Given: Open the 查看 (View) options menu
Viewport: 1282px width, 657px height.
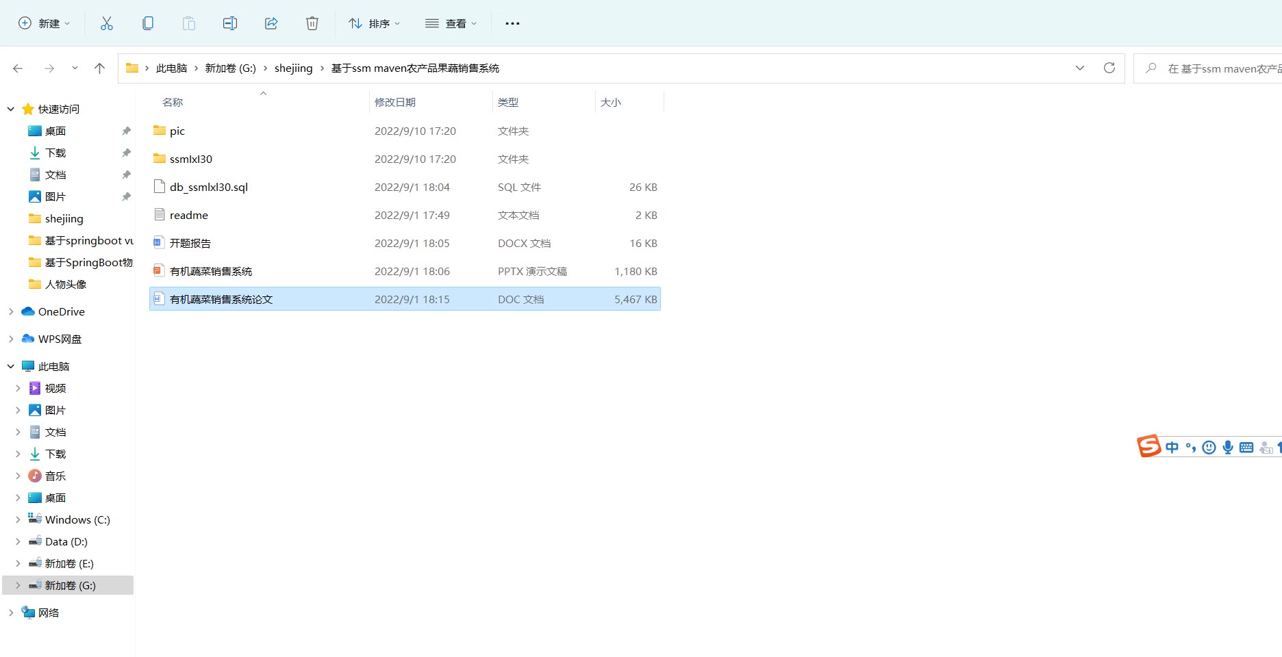Looking at the screenshot, I should 451,23.
